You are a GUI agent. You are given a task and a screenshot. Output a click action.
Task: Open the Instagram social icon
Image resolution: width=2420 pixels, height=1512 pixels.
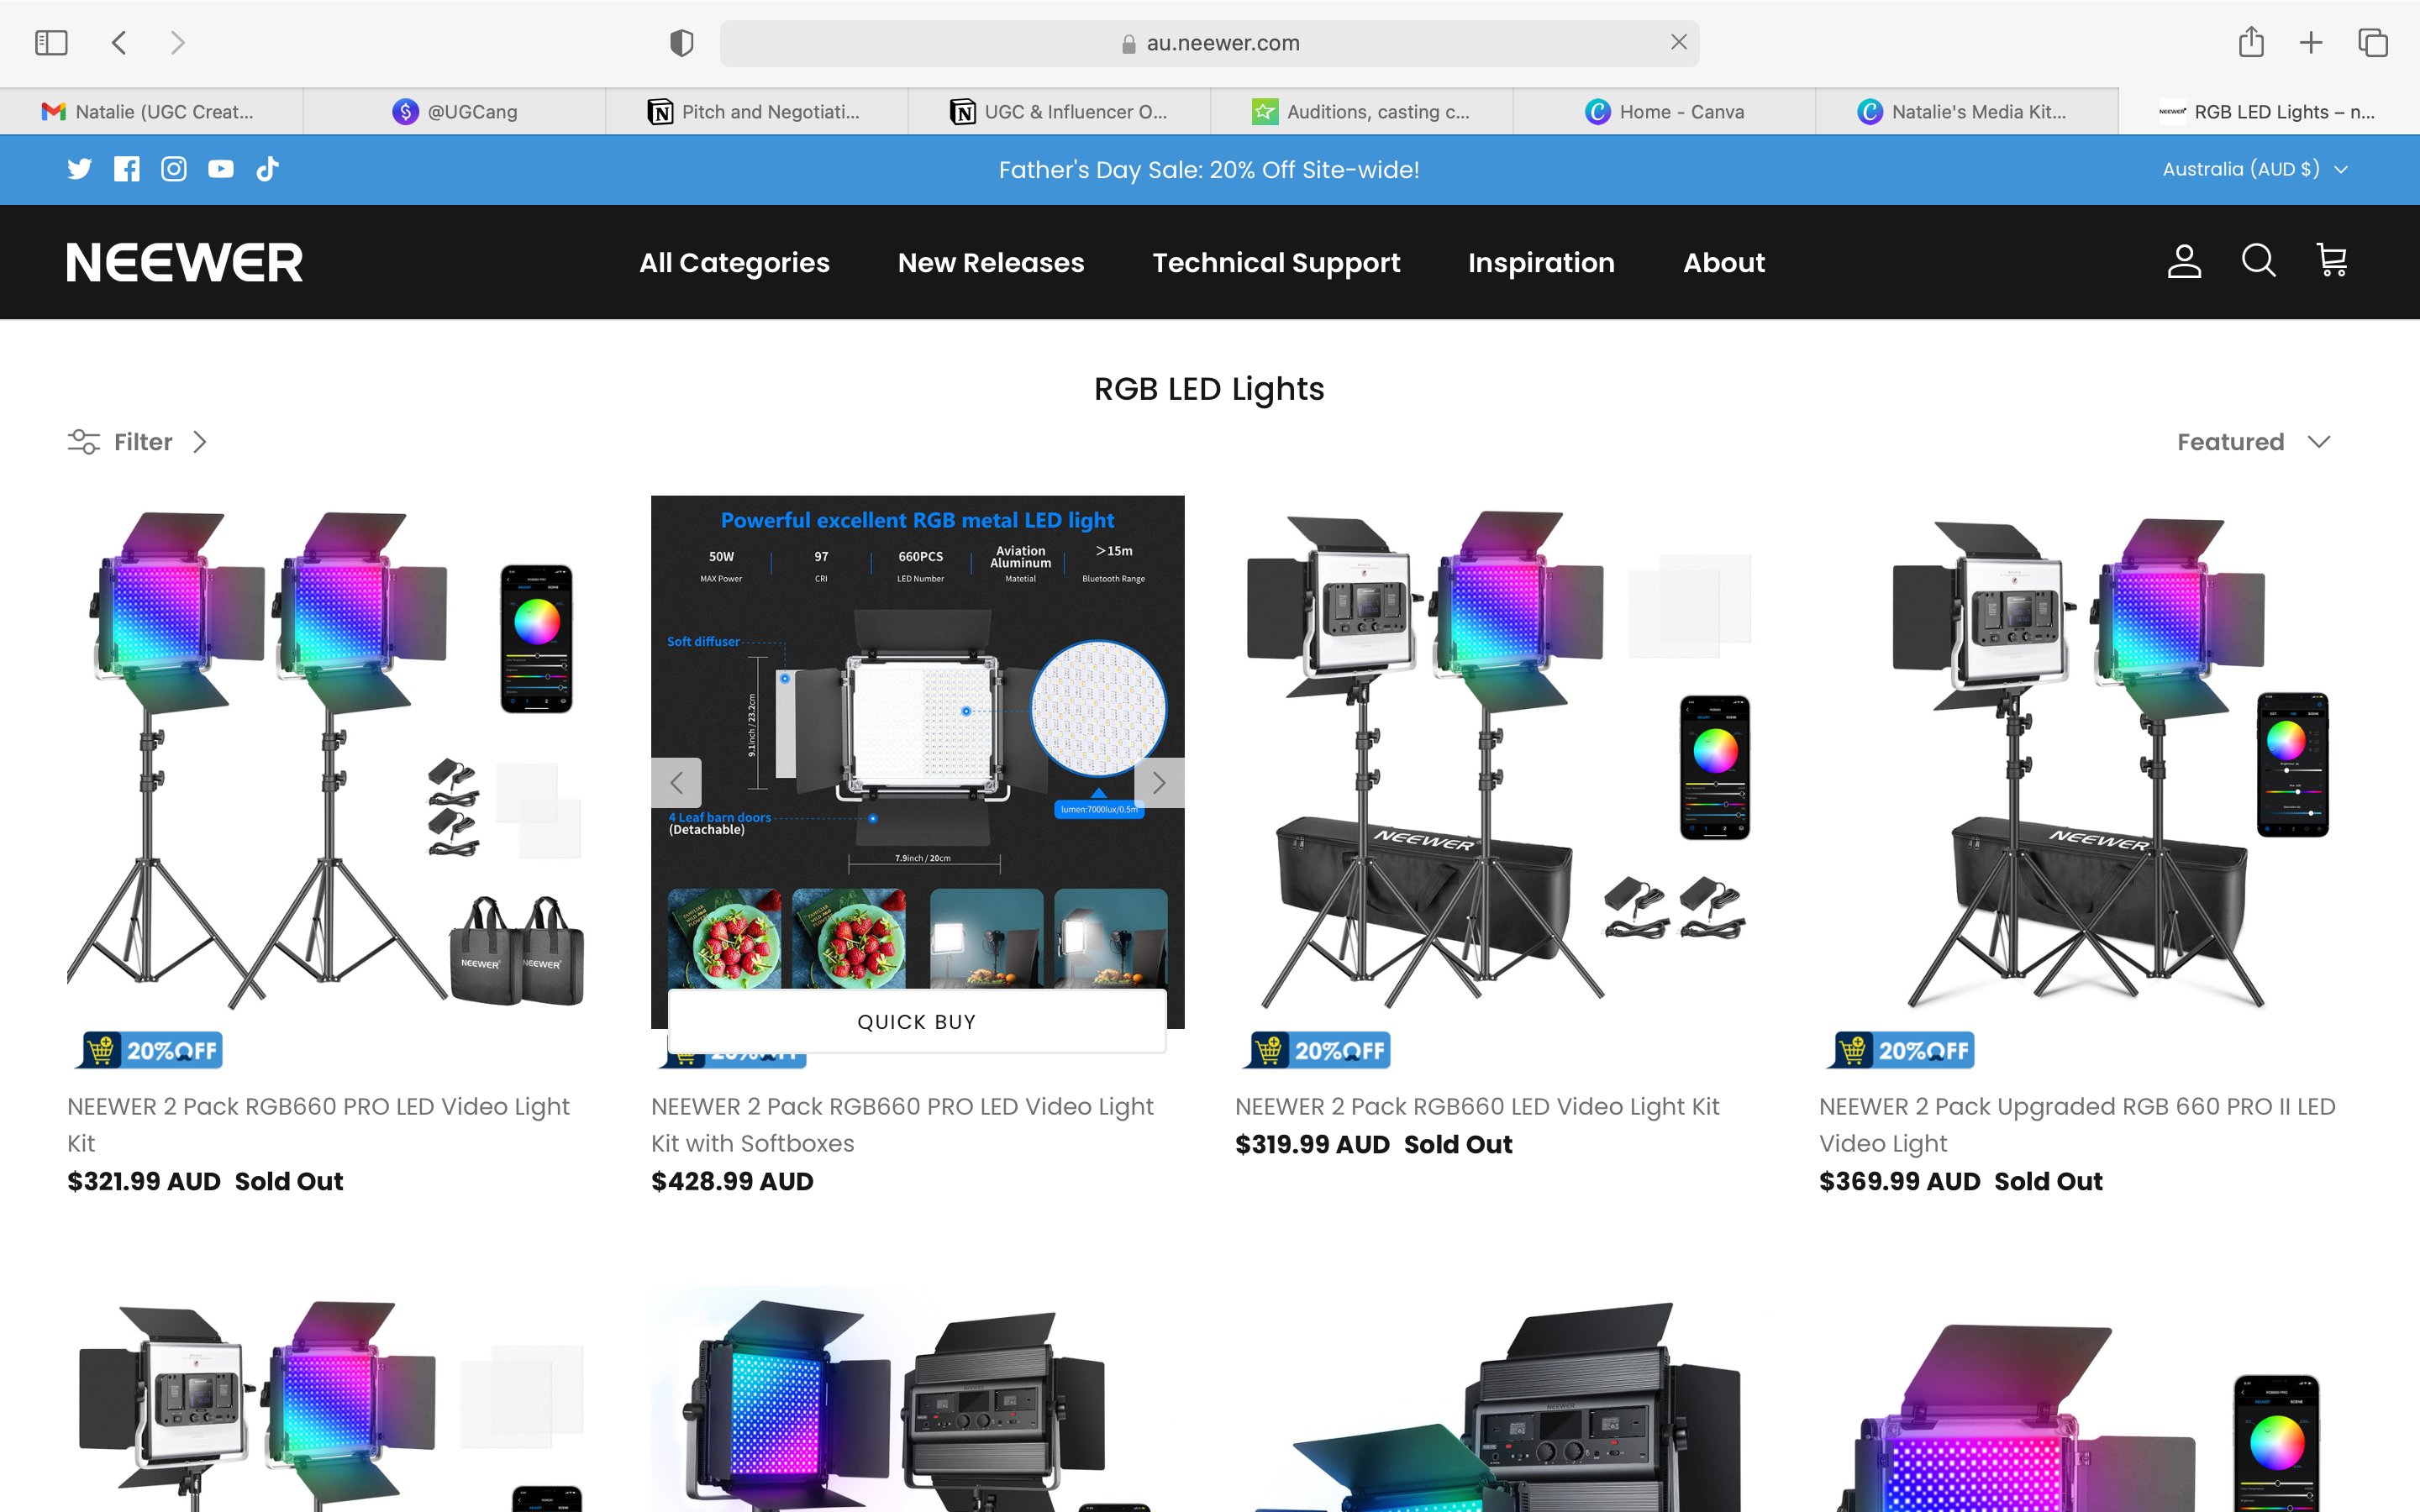tap(174, 169)
